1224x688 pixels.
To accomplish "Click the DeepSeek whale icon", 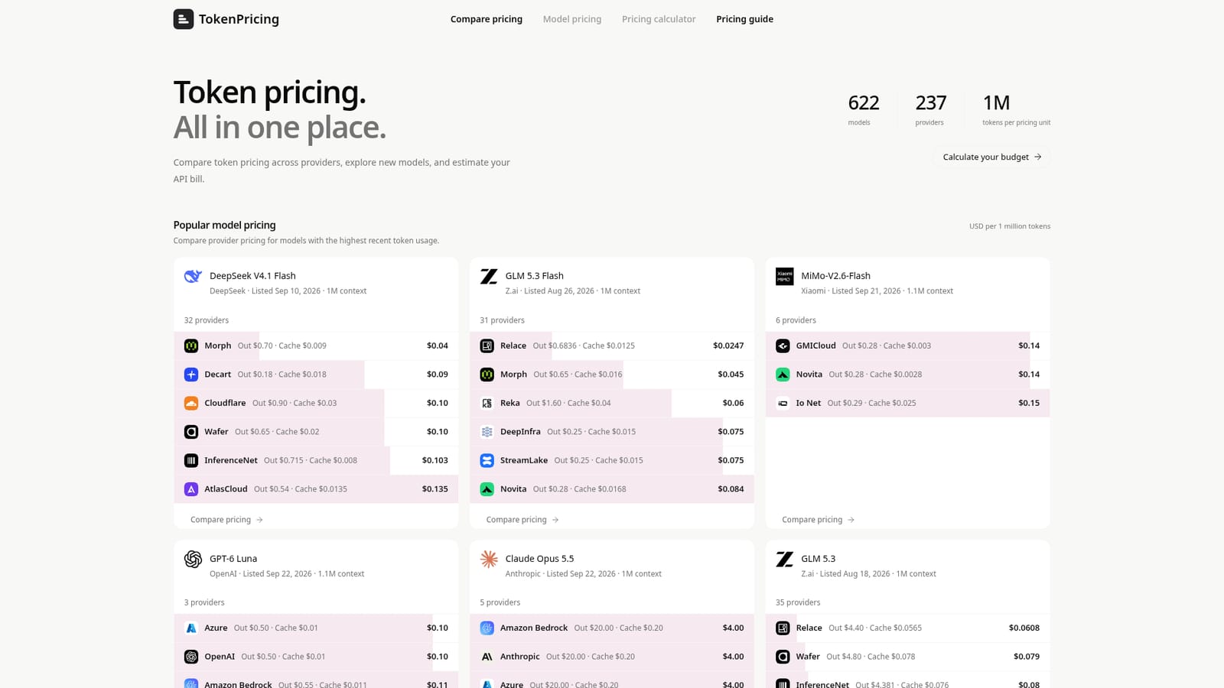I will 193,276.
